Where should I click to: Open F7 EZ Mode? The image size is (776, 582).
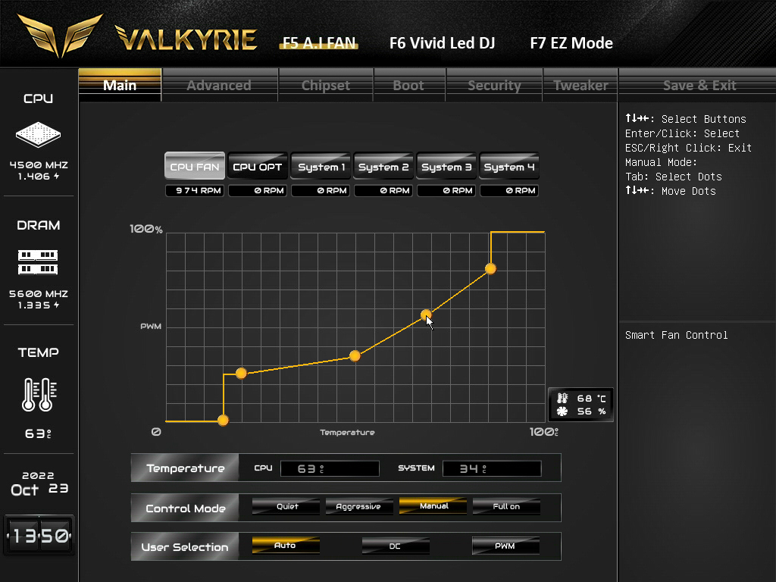tap(571, 43)
